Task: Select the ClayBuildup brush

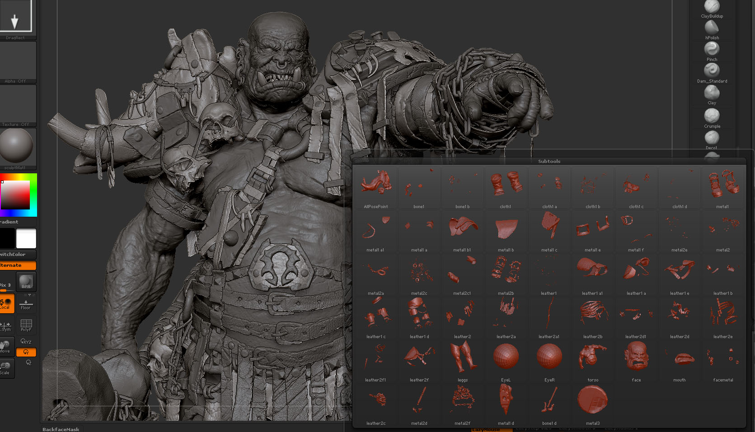Action: coord(712,9)
